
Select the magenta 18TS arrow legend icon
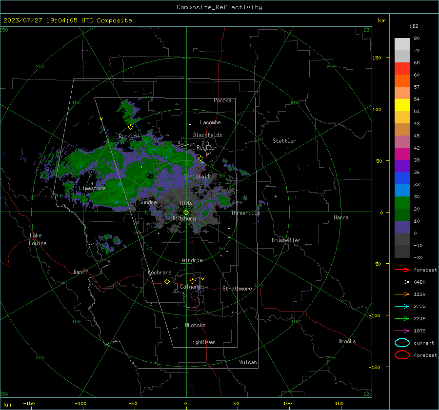click(402, 331)
